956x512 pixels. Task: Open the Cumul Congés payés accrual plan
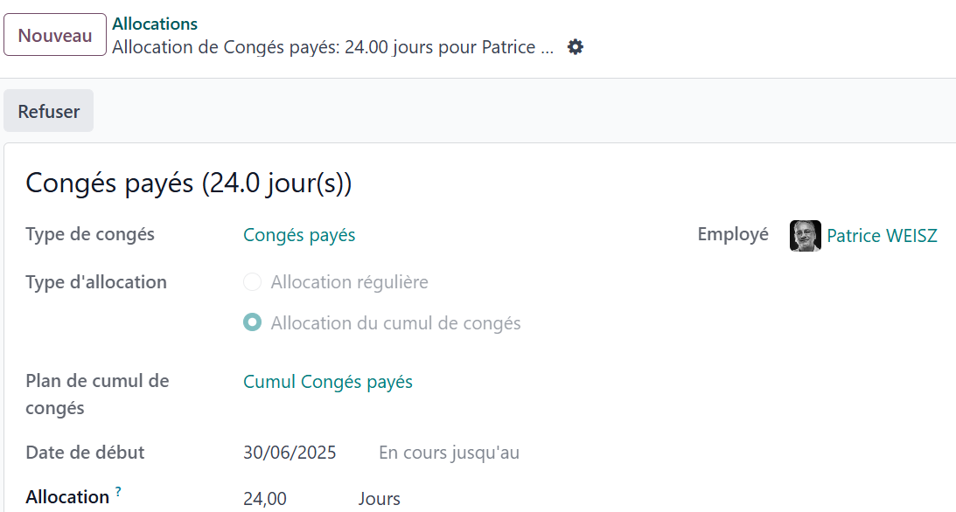point(328,382)
